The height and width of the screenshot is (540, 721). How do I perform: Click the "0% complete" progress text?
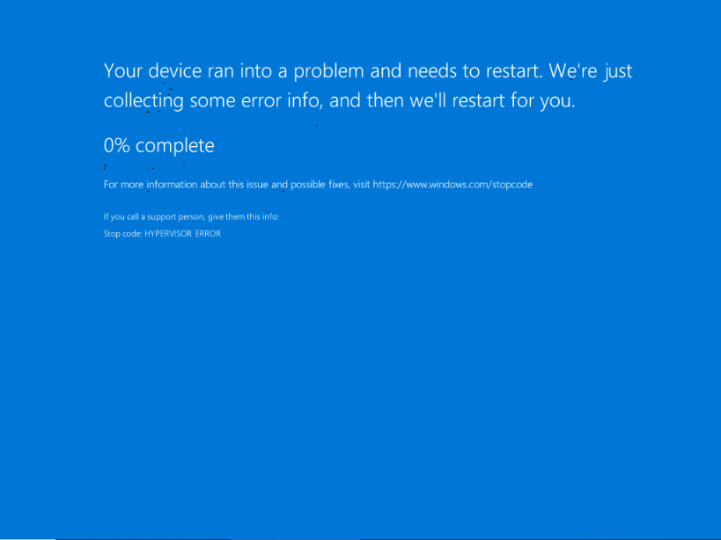coord(159,146)
